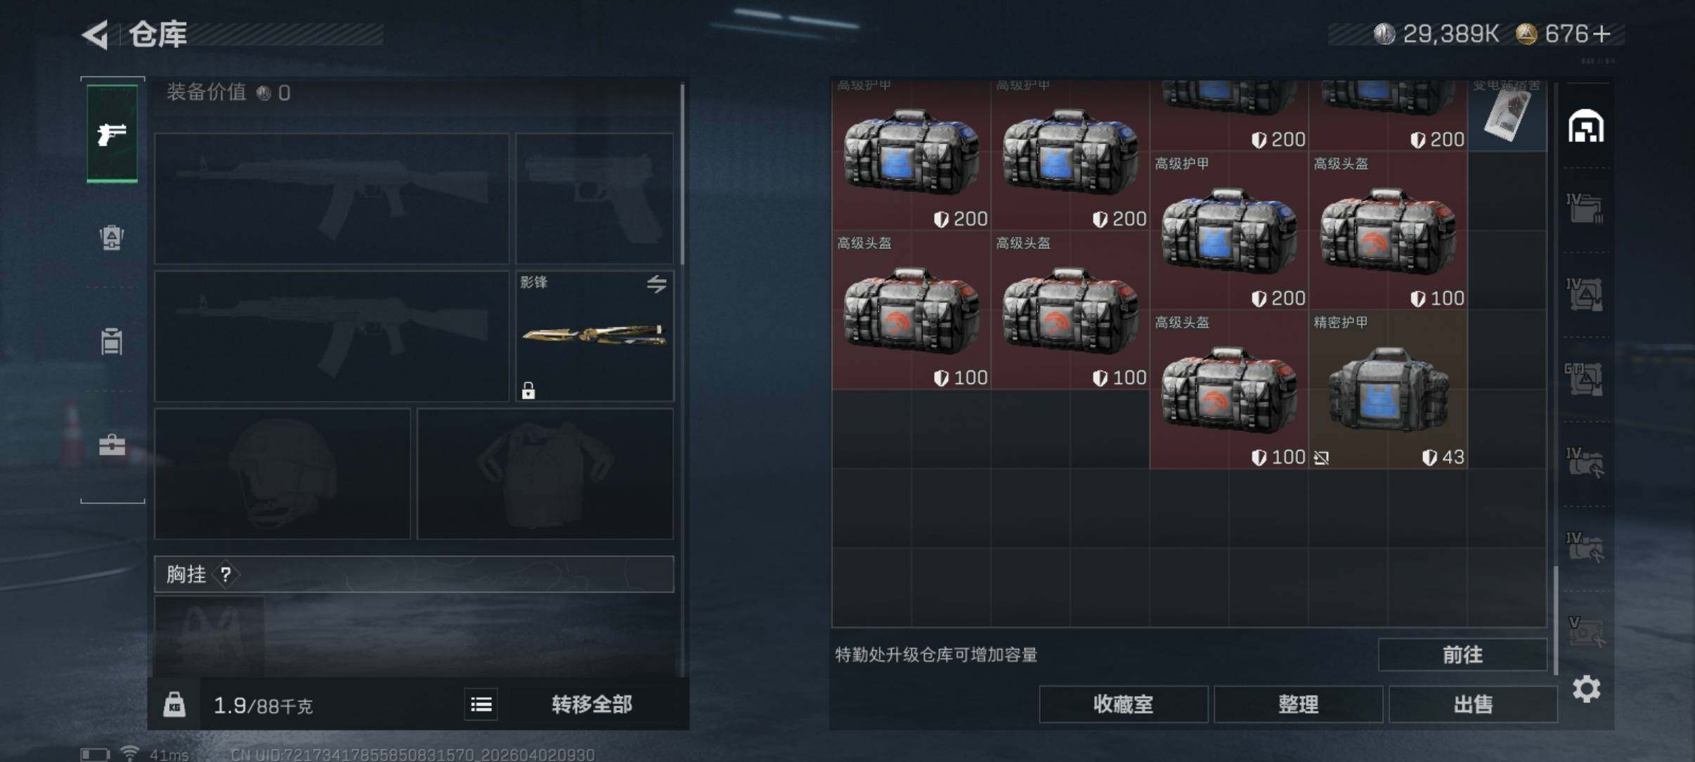Click the plus sign next to the 676 gold currency
The height and width of the screenshot is (762, 1695).
(x=1602, y=34)
